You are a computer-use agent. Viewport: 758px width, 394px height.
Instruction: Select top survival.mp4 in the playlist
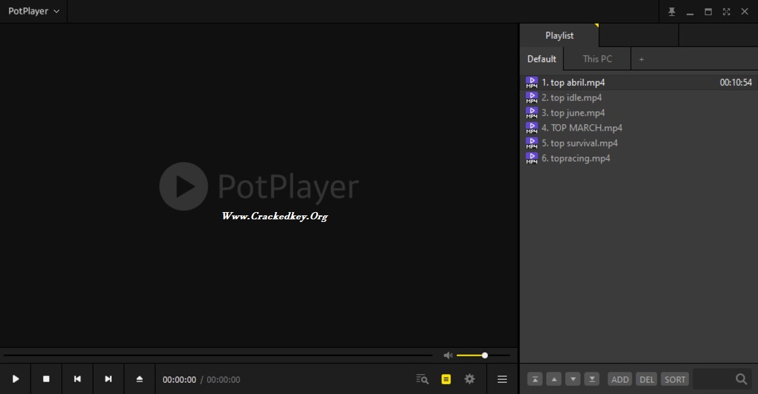click(638, 143)
